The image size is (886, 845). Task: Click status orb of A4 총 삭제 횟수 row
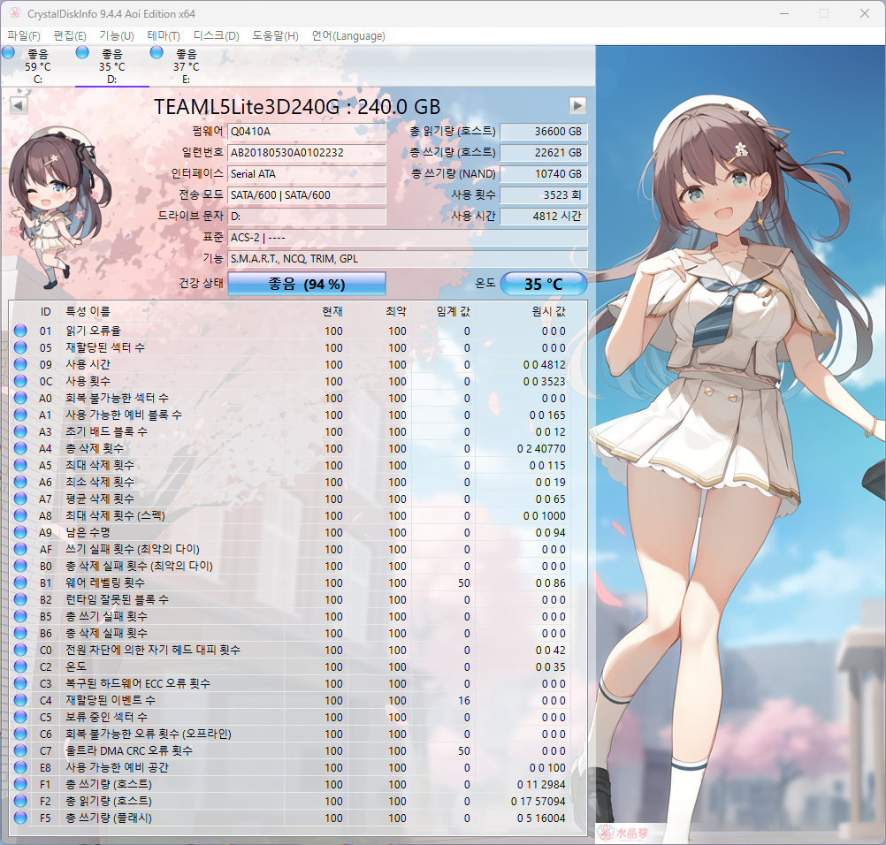tap(20, 448)
